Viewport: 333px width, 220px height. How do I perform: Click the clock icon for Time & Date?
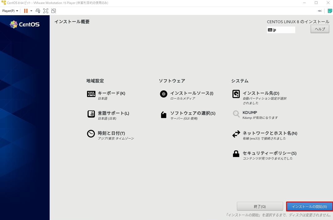[x=91, y=134]
